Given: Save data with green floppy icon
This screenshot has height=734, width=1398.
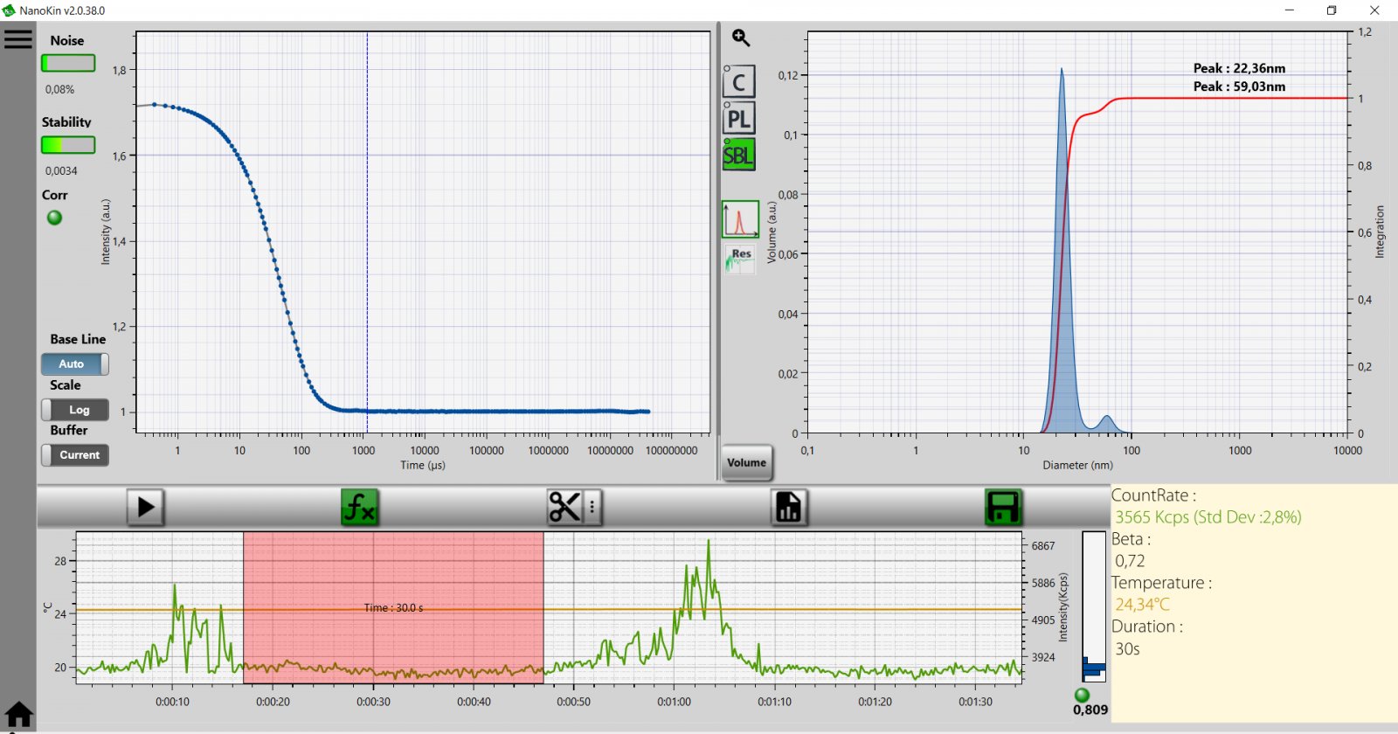Looking at the screenshot, I should (1002, 507).
